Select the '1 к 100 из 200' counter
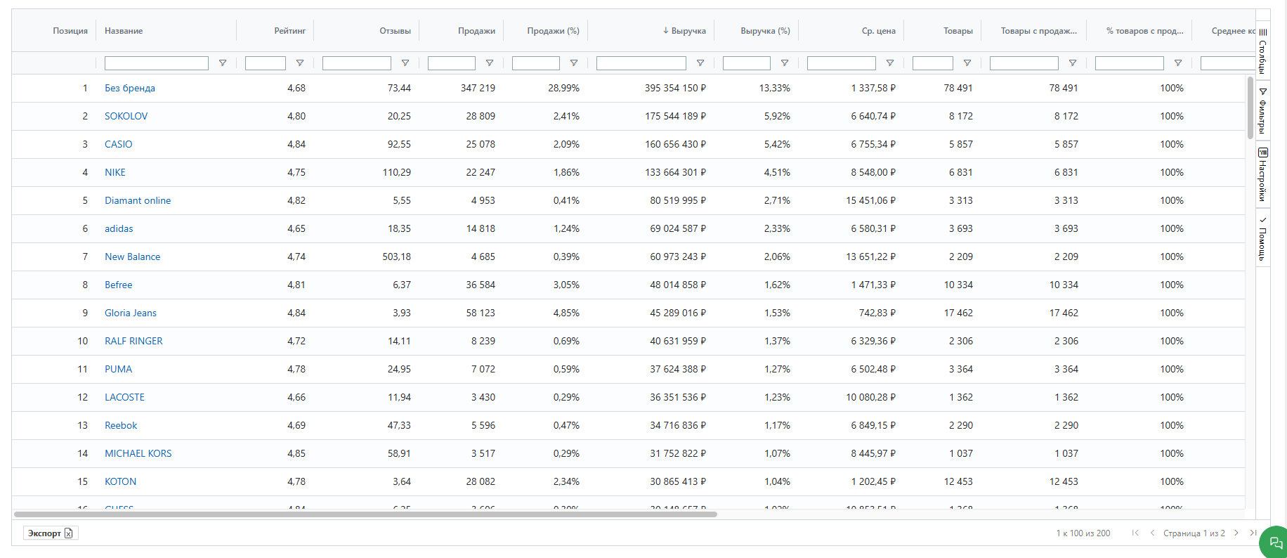Image resolution: width=1287 pixels, height=558 pixels. click(1083, 533)
